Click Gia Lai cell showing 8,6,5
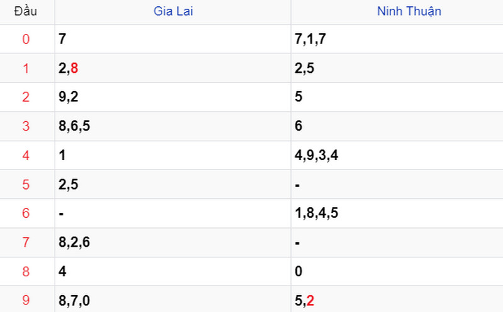The height and width of the screenshot is (312, 503). pyautogui.click(x=173, y=126)
